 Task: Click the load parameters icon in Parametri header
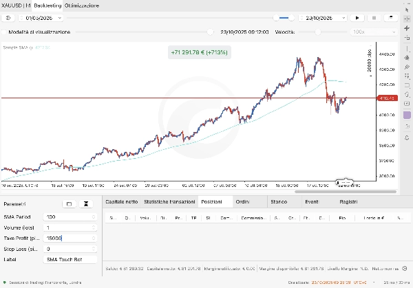pos(68,204)
